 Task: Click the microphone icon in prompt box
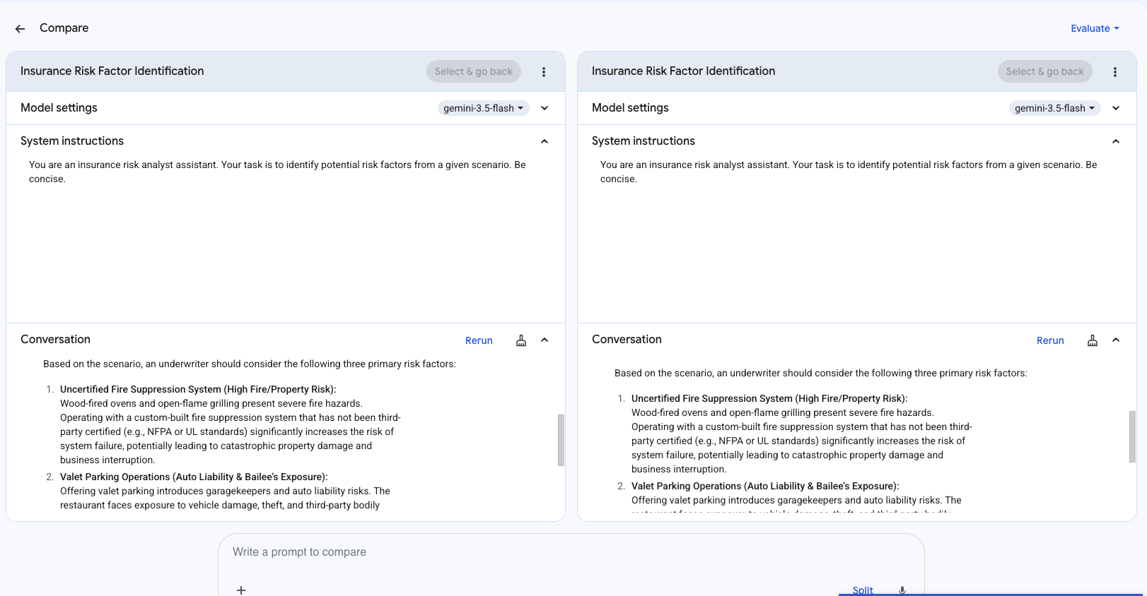click(x=902, y=590)
